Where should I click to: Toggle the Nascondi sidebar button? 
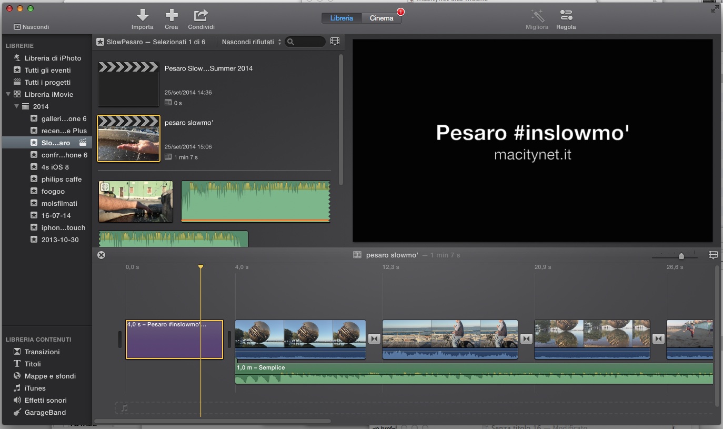pos(32,27)
